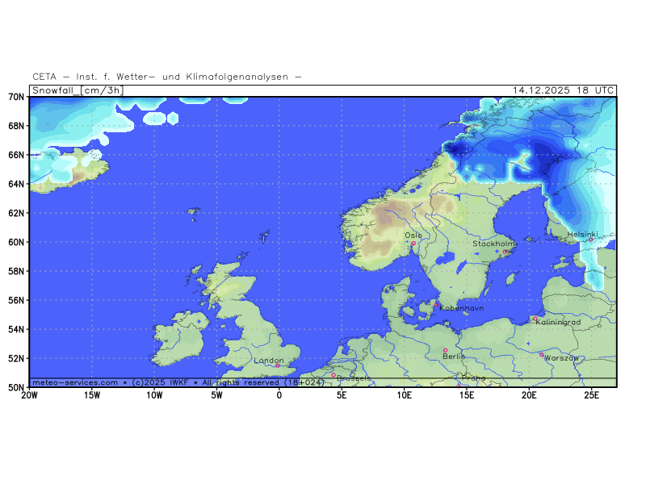
Task: Click the Praha city label
Action: click(x=473, y=378)
